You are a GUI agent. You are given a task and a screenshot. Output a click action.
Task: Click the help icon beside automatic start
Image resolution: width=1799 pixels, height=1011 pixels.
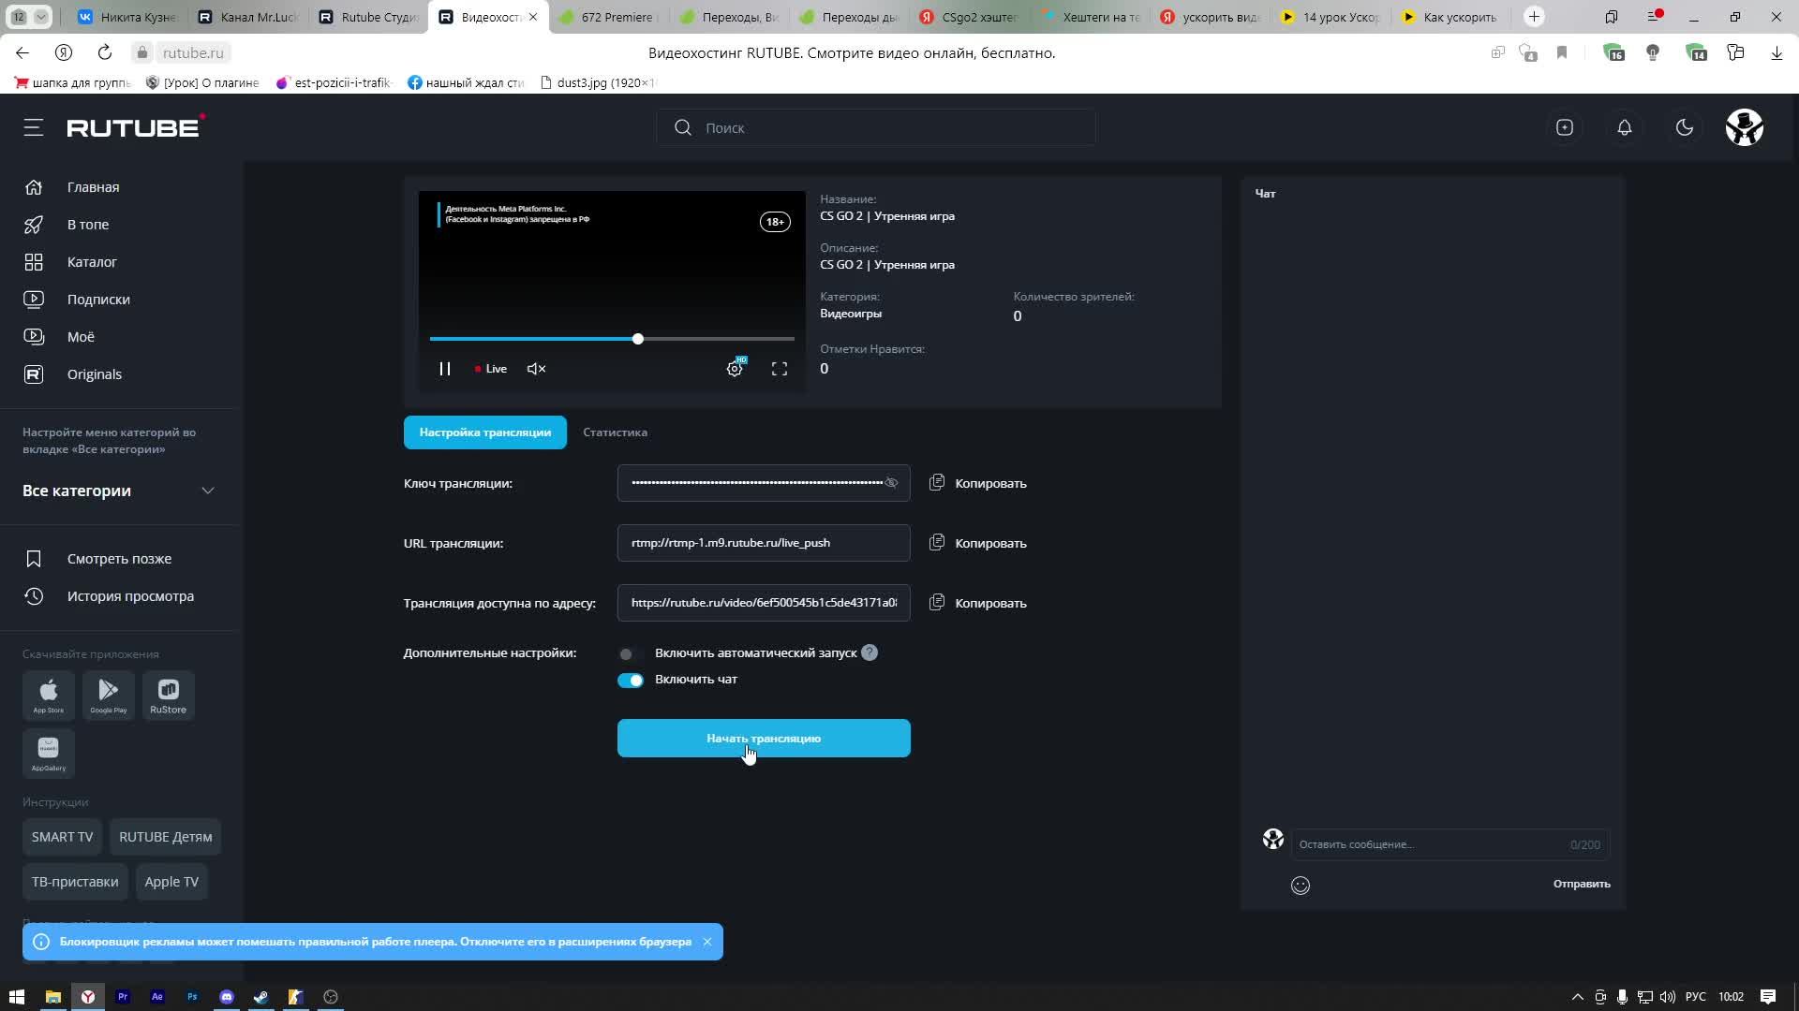[x=870, y=653]
